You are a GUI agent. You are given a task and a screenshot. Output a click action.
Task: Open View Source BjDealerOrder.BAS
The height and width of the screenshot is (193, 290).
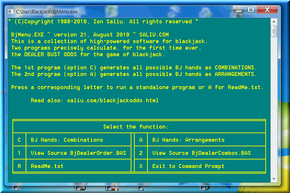pos(78,153)
